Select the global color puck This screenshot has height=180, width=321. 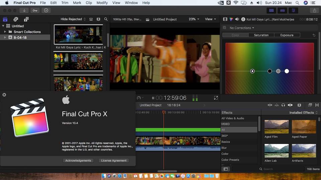click(x=252, y=71)
